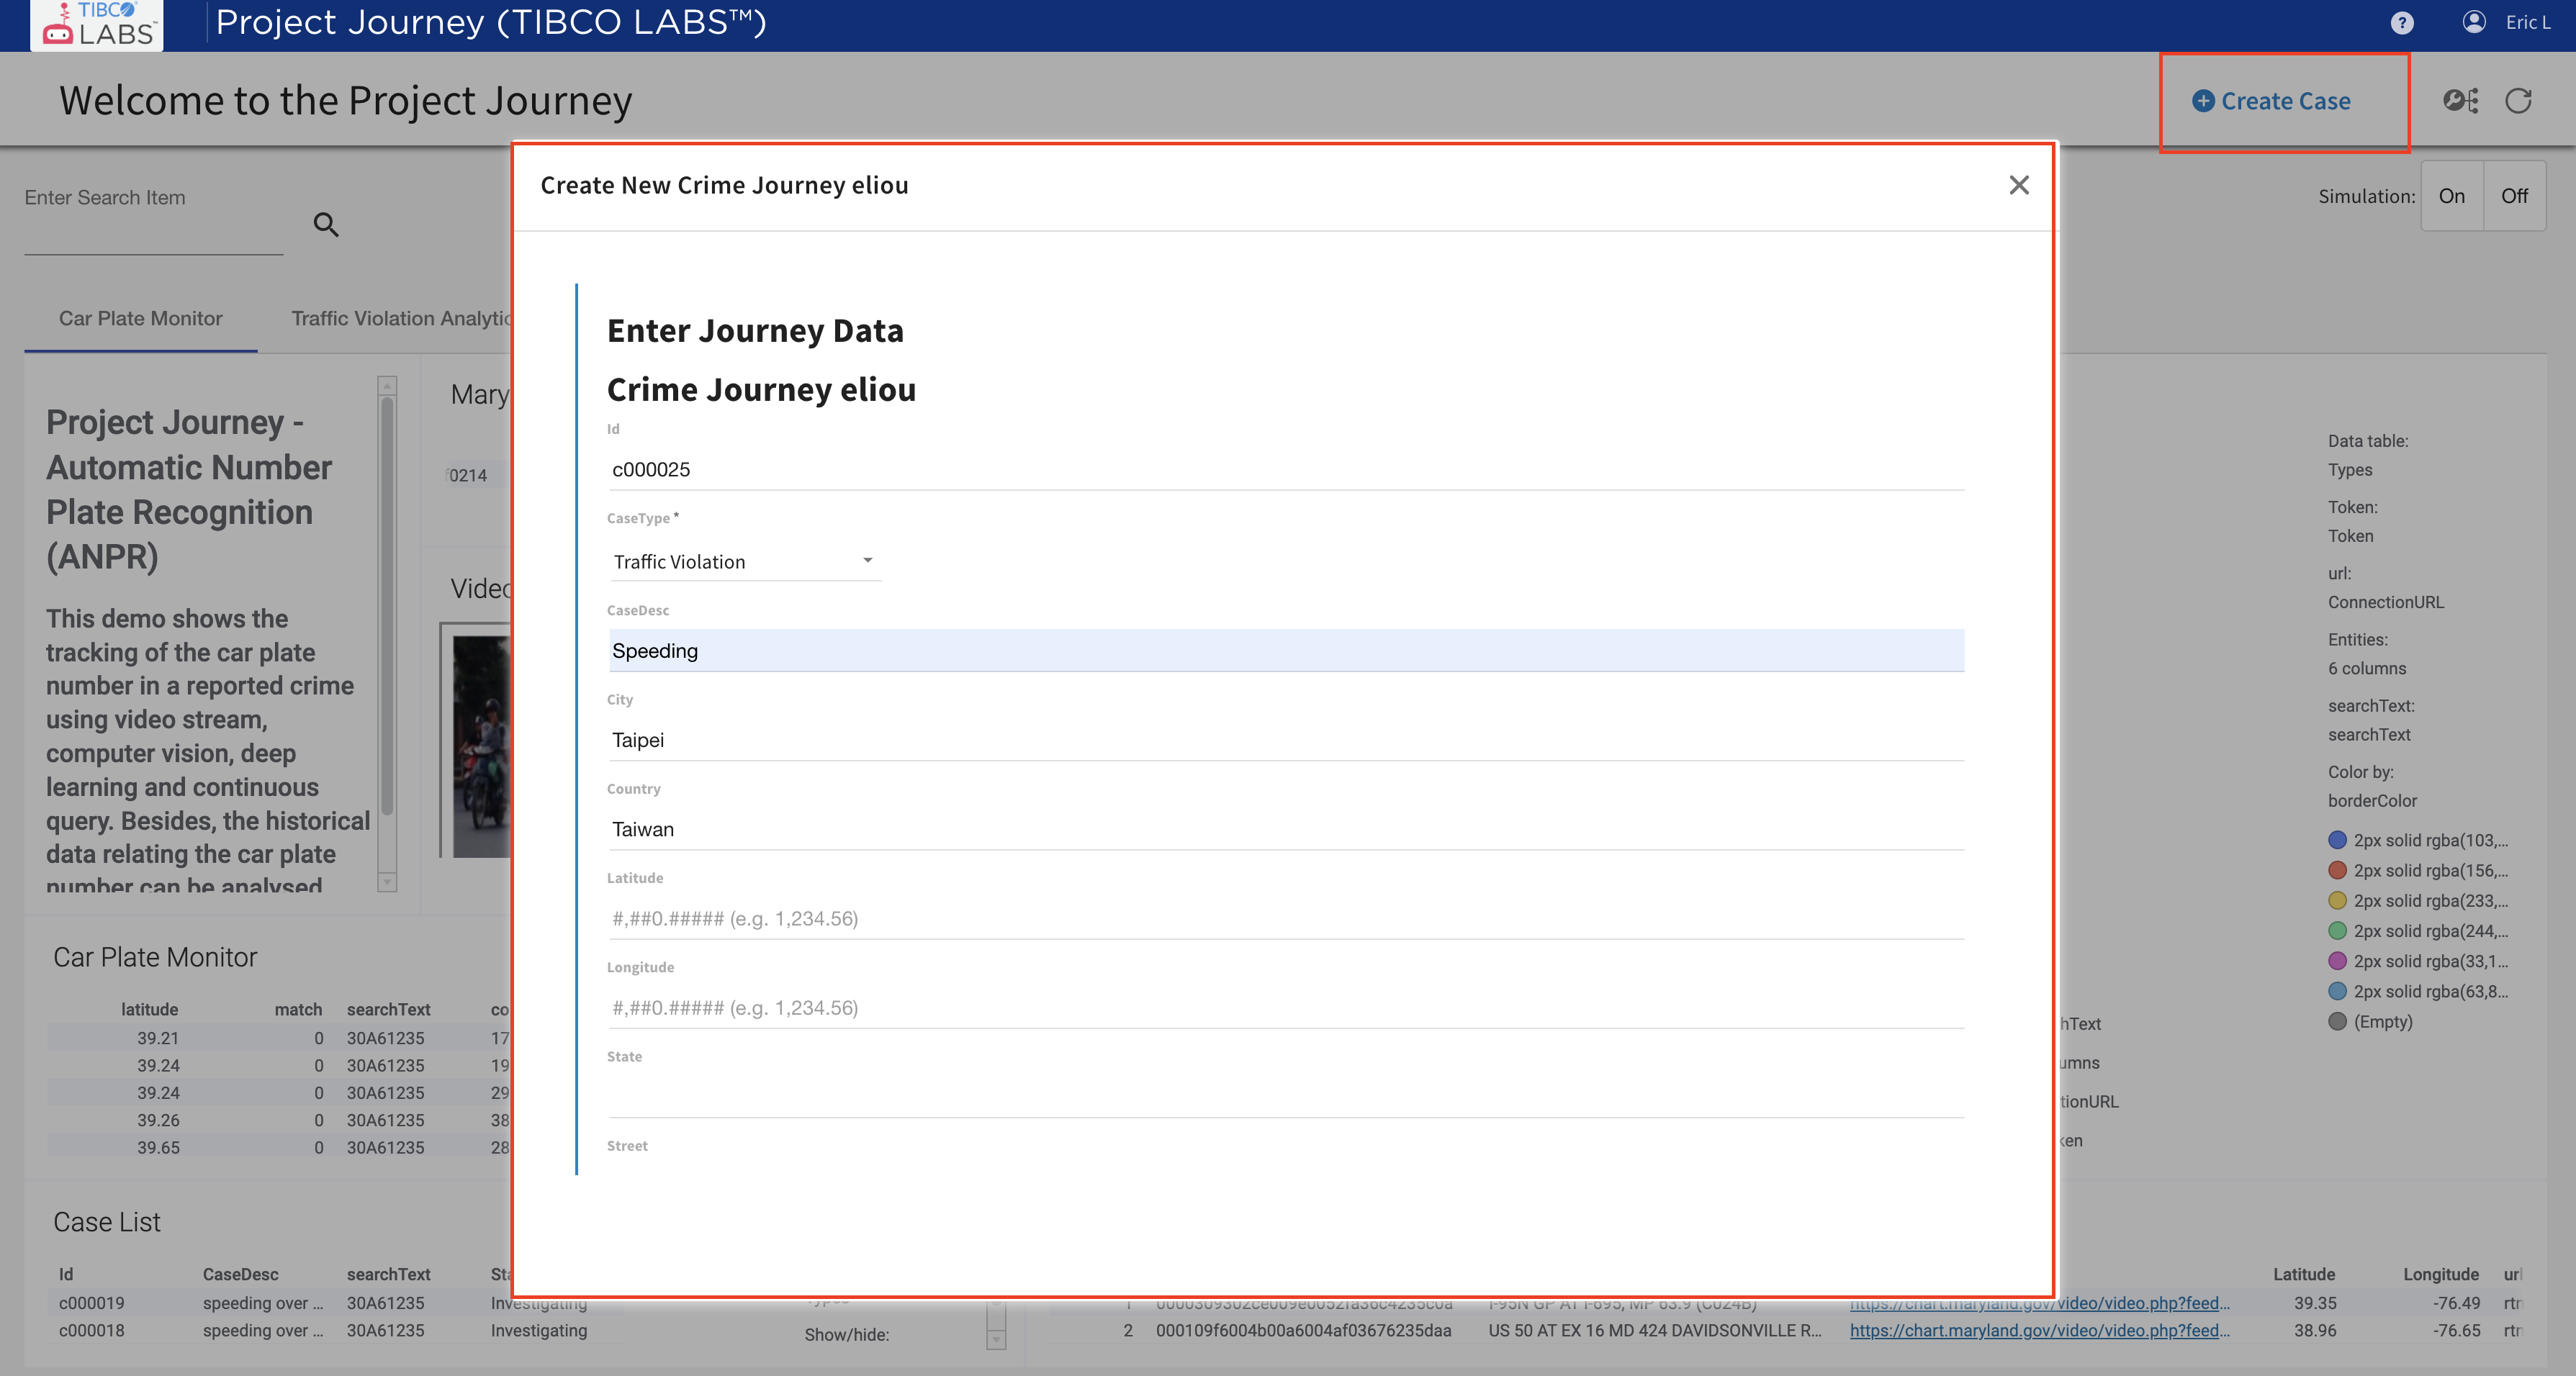Open the Entities 6 columns selector

pos(2367,669)
